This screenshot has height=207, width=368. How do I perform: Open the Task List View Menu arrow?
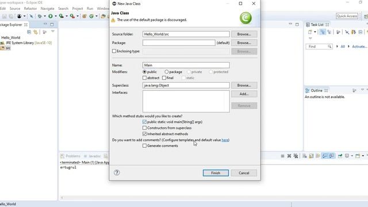click(310, 38)
